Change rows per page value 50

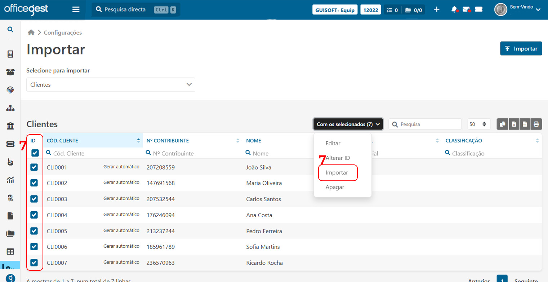click(x=479, y=124)
